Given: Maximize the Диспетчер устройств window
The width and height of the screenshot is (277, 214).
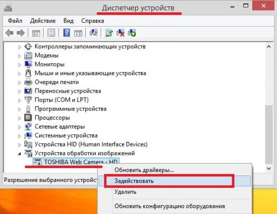Looking at the screenshot, I should (x=246, y=5).
